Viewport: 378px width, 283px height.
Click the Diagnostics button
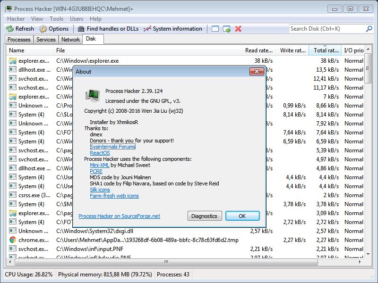tap(205, 216)
